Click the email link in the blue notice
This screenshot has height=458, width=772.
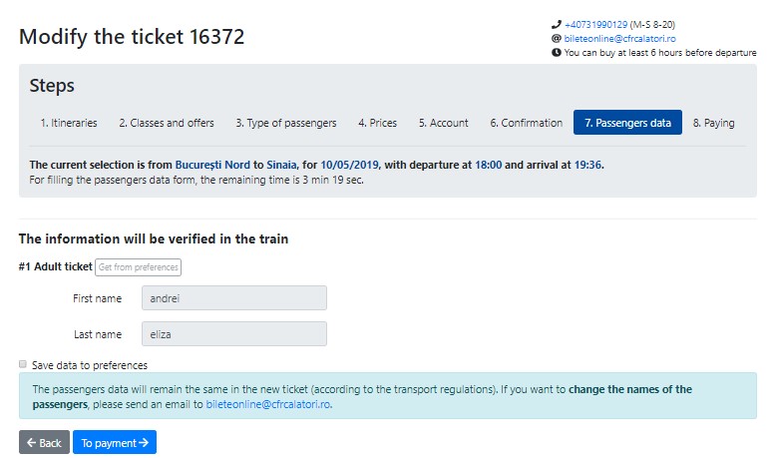pyautogui.click(x=268, y=404)
